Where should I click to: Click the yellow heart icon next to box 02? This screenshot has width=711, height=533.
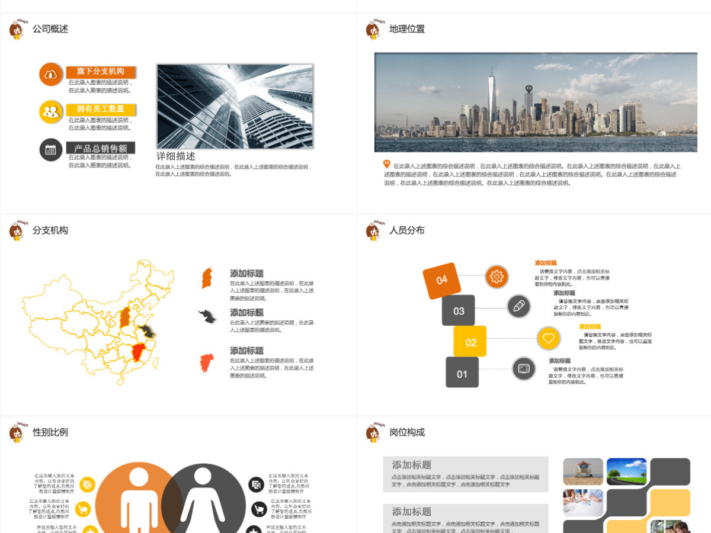click(x=549, y=338)
